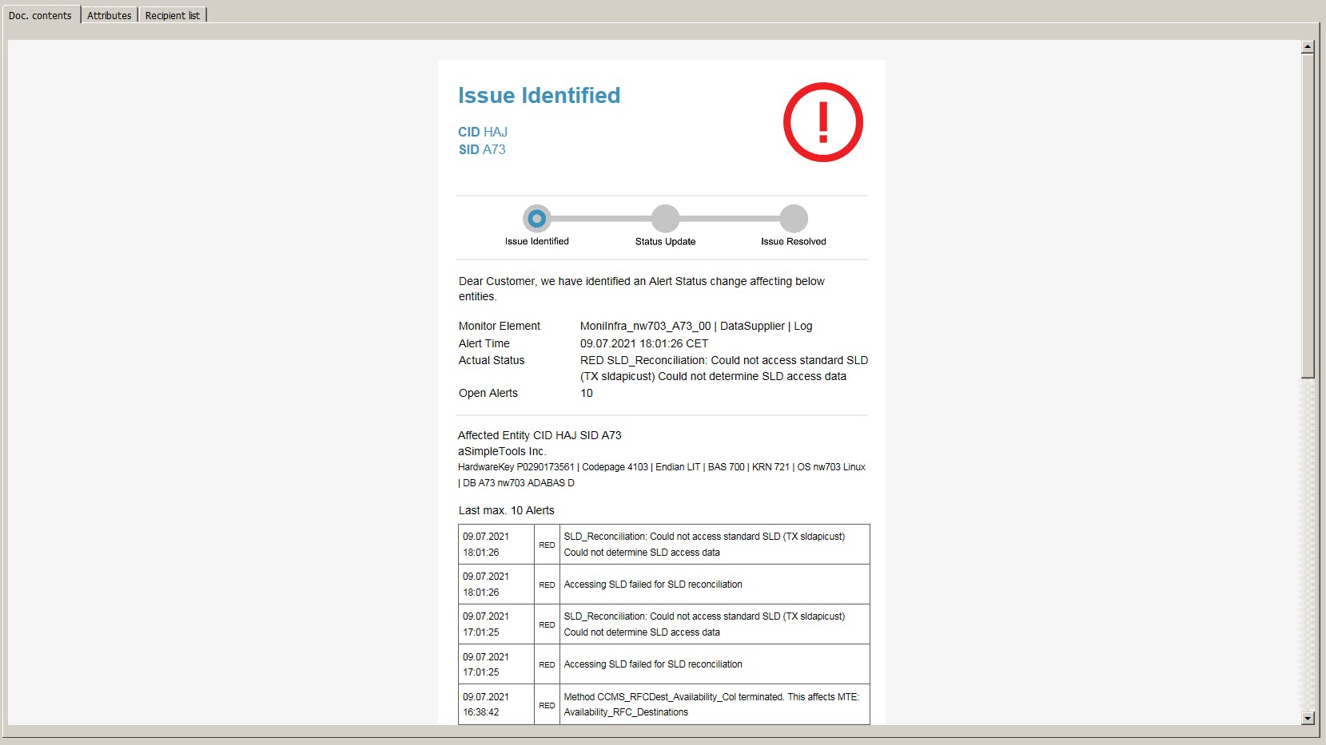Click the 09.07.2021 16:38:42 timestamp cell

tap(496, 704)
